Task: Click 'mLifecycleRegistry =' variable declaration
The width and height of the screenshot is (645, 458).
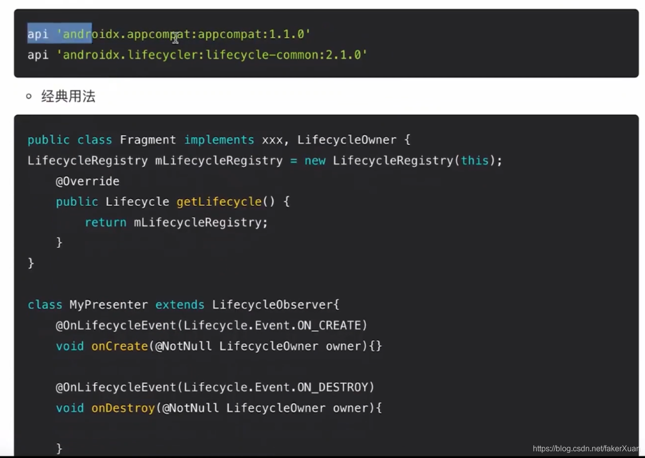Action: point(226,161)
